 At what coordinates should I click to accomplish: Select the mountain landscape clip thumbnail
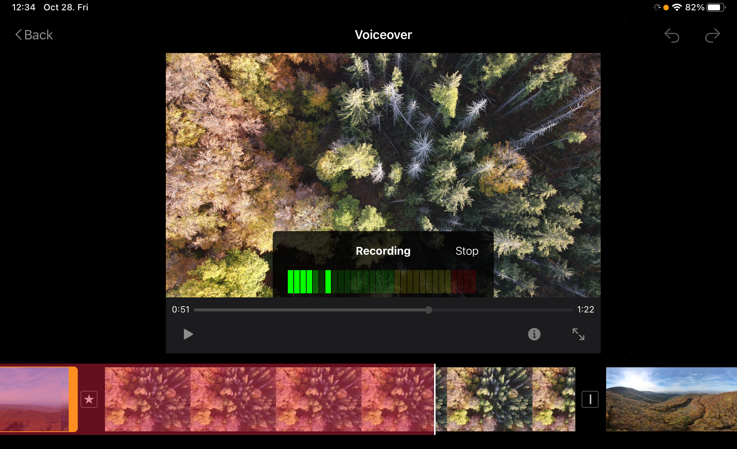click(x=671, y=399)
